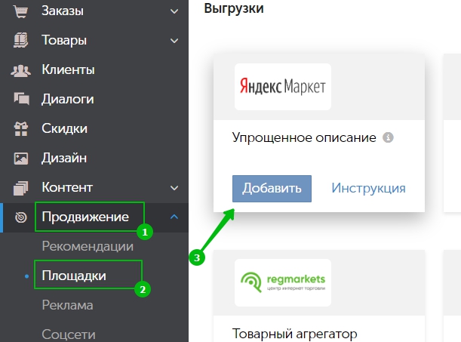Select the Площадки submenu item
The height and width of the screenshot is (342, 461).
(74, 276)
